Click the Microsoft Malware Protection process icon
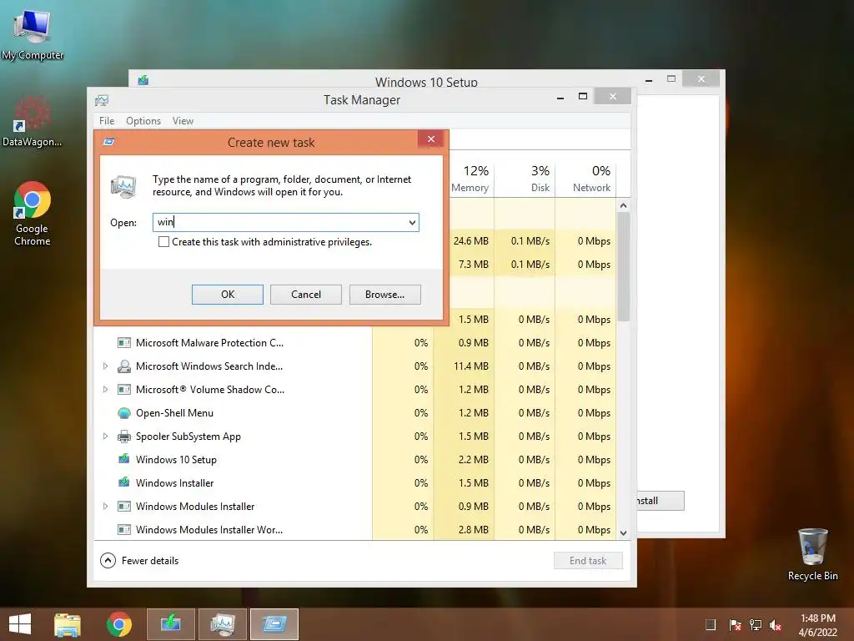Image resolution: width=854 pixels, height=641 pixels. tap(124, 343)
